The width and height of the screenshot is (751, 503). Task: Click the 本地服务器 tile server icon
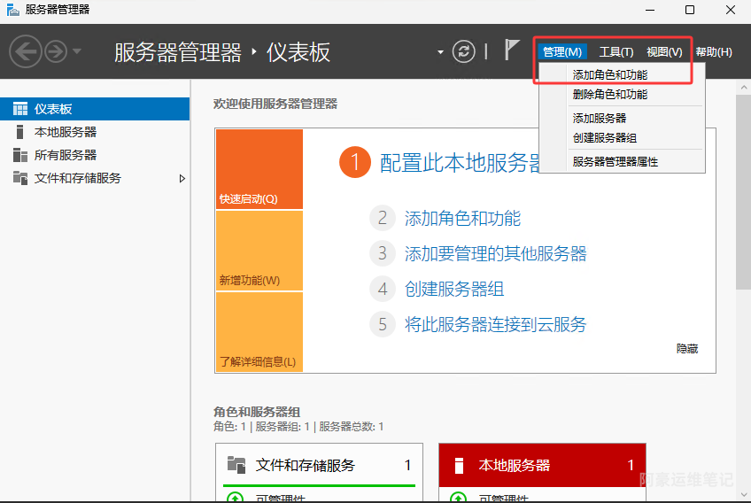(x=459, y=465)
